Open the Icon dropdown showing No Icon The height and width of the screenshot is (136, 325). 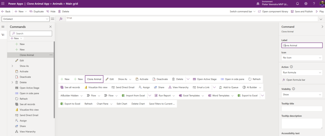pyautogui.click(x=302, y=58)
